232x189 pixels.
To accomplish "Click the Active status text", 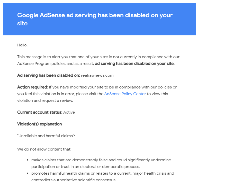I will 69,112.
